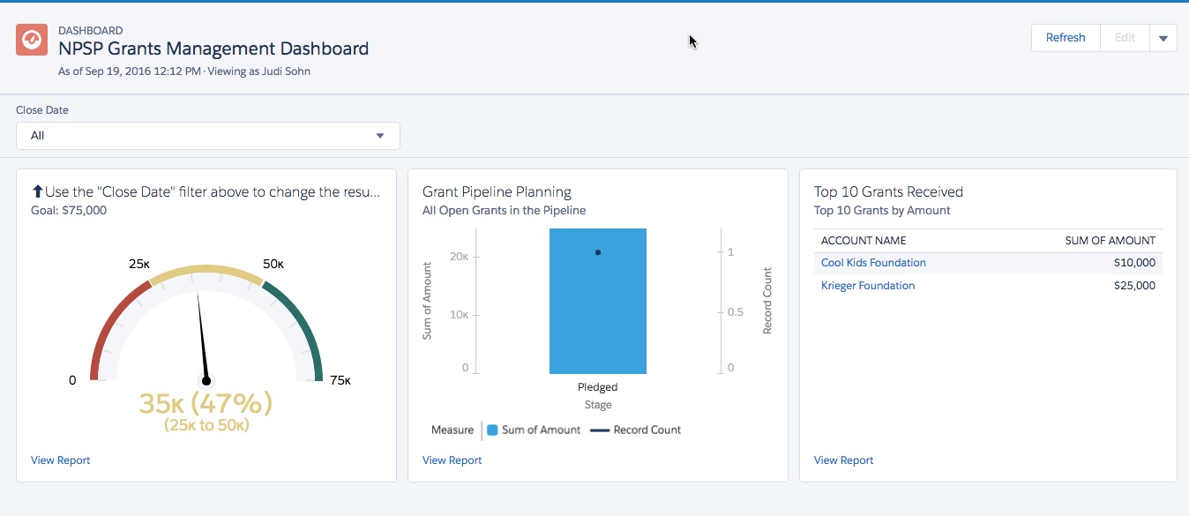Click the $25,000 amount cell
Image resolution: width=1189 pixels, height=516 pixels.
pos(1133,286)
